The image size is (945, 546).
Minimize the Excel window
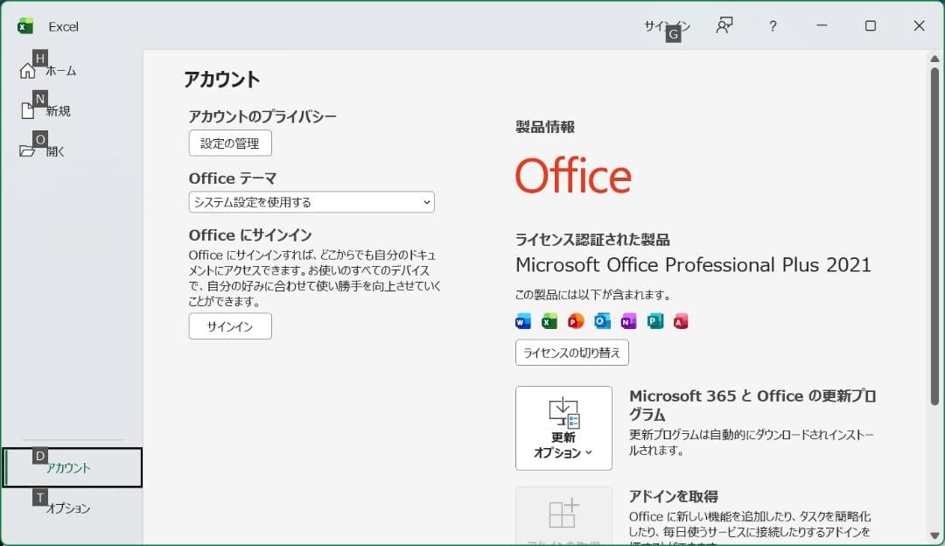coord(822,26)
